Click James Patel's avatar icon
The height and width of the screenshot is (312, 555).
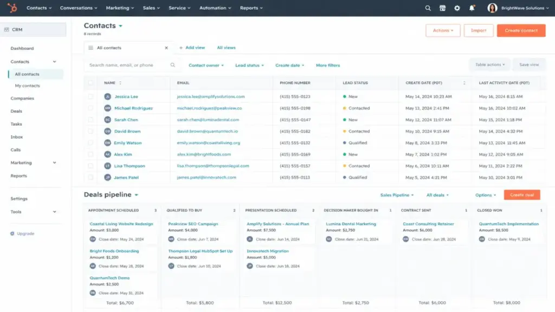tap(108, 178)
